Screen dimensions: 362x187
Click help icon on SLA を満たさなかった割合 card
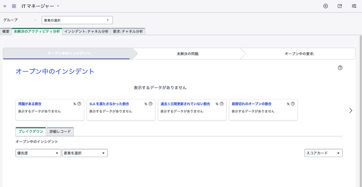click(x=151, y=104)
